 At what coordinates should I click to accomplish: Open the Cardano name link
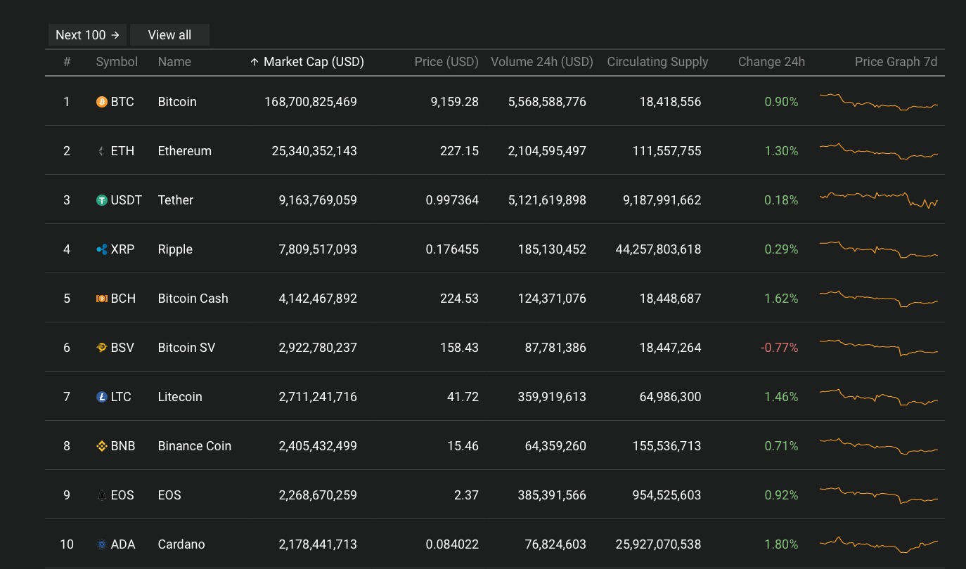(181, 544)
